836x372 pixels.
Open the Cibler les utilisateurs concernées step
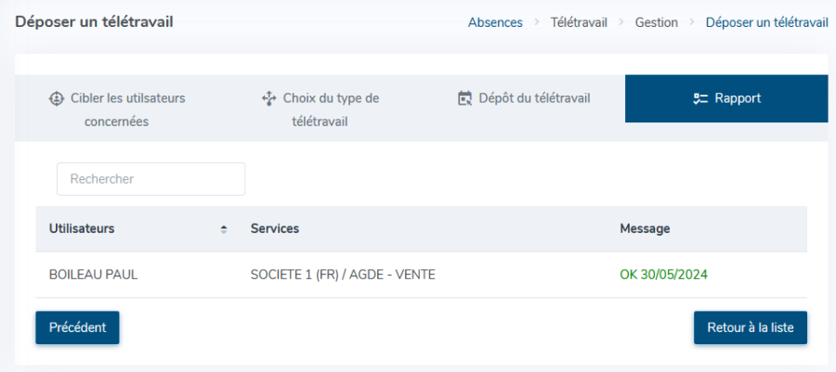[116, 110]
